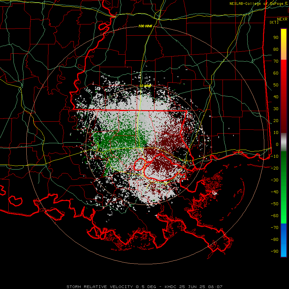This screenshot has height=289, width=289.
Task: Click the gray zero-velocity segment of color bar
Action: point(284,142)
